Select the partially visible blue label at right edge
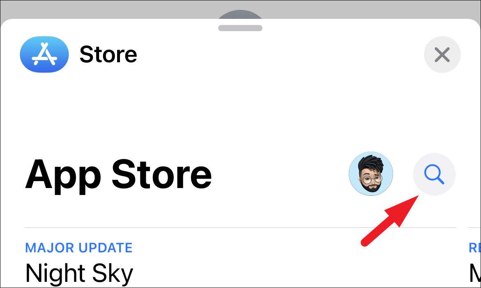481x288 pixels. [474, 248]
